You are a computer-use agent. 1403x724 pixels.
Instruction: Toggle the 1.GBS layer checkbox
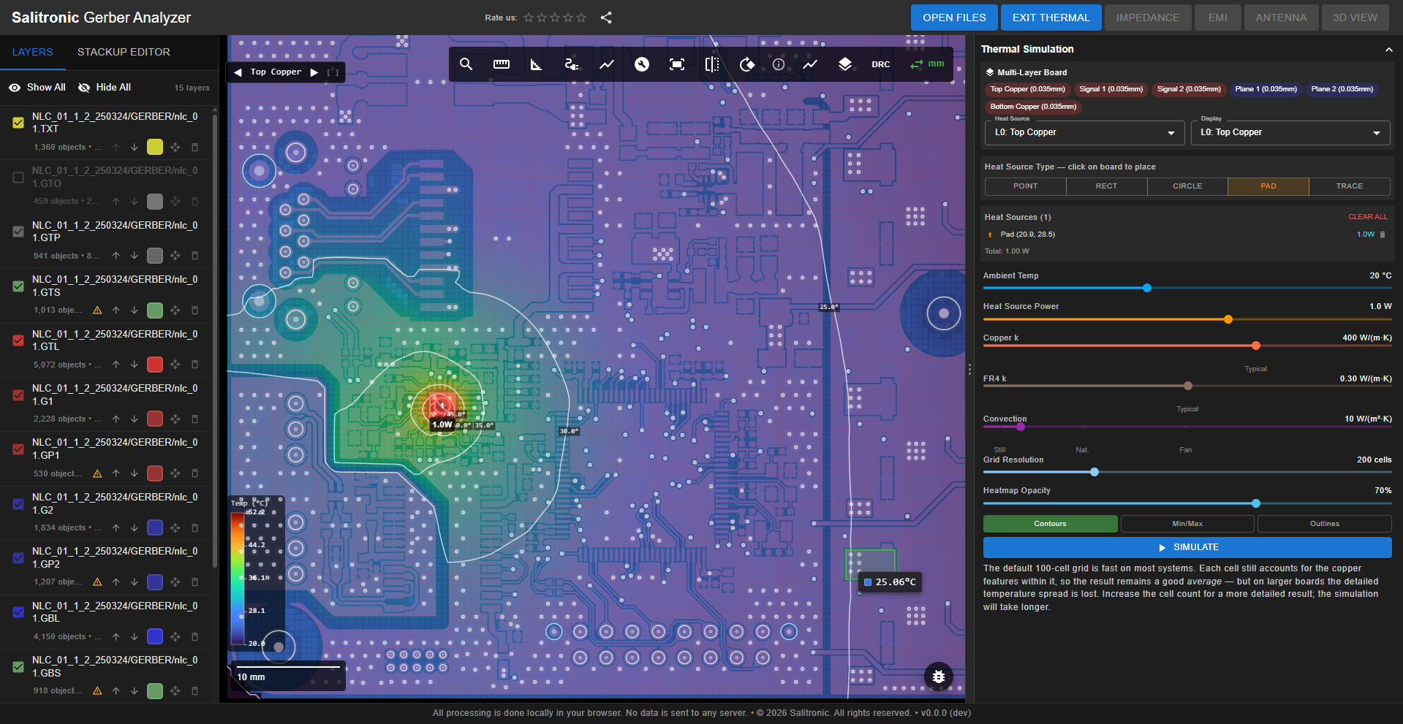point(18,666)
